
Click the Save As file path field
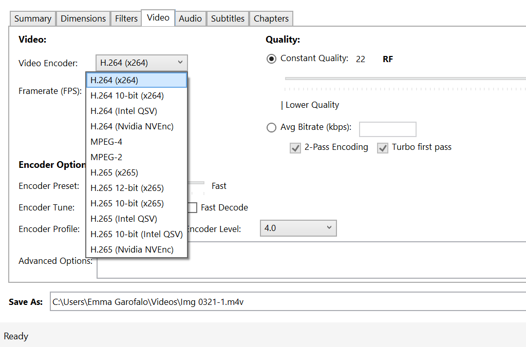(288, 302)
